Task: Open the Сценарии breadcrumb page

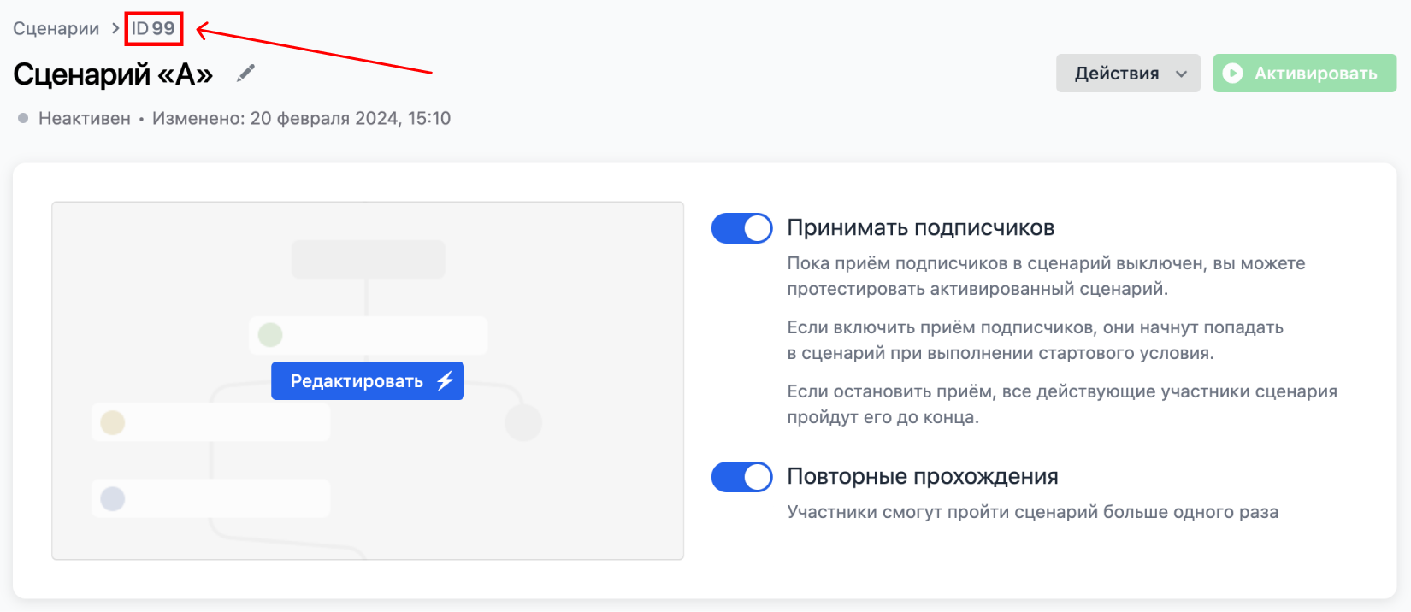Action: click(55, 27)
